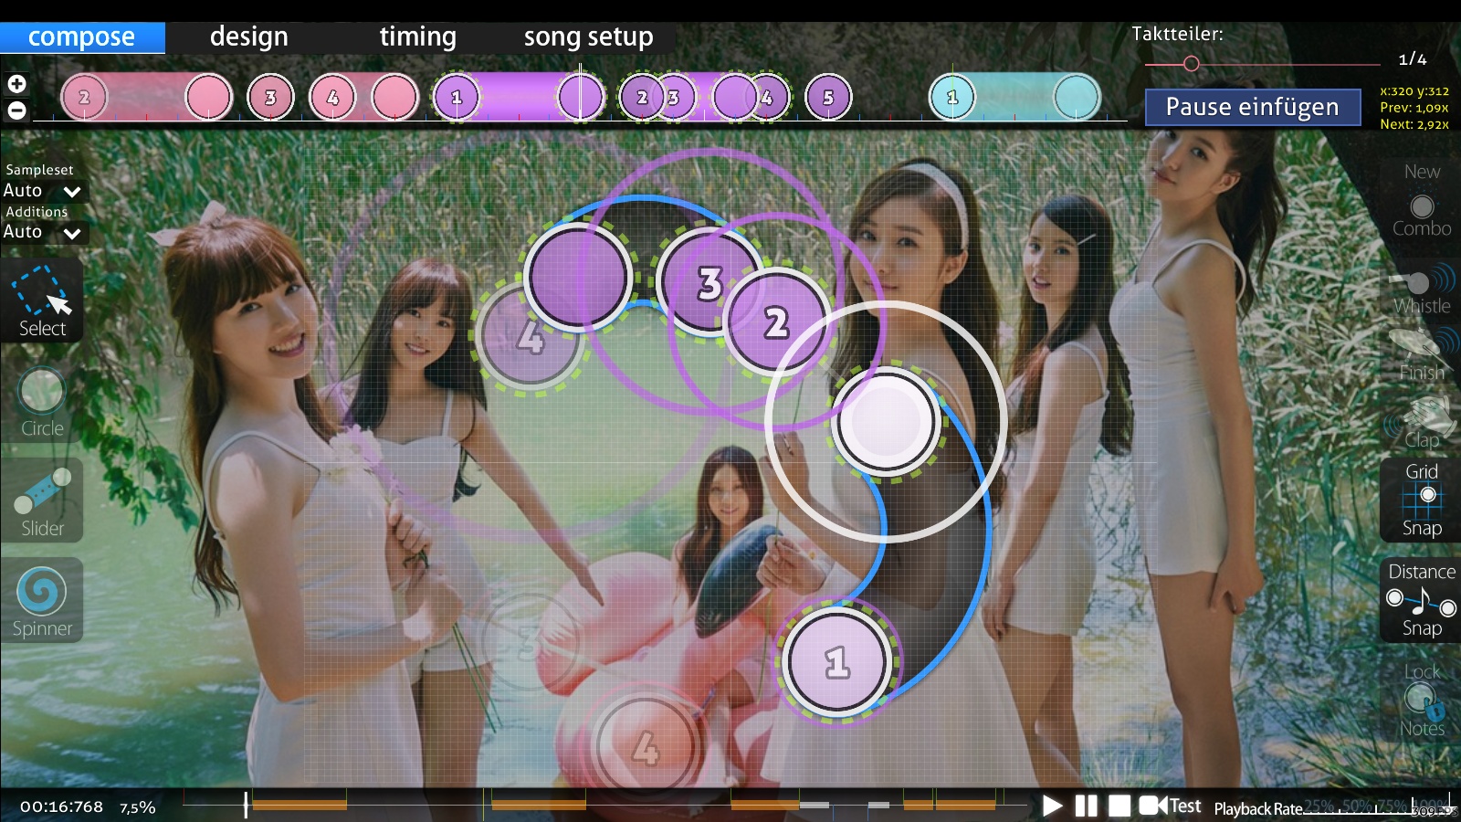Select the Select tool

42,301
